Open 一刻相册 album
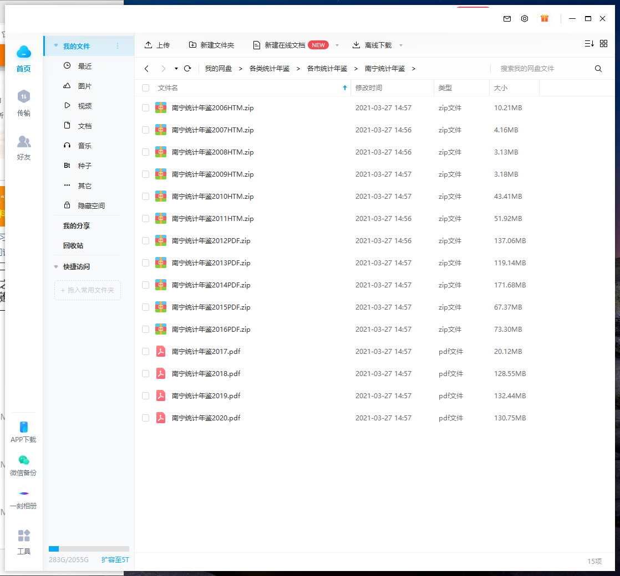 tap(23, 500)
